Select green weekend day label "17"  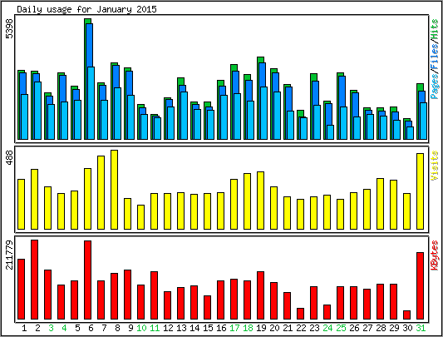(x=234, y=328)
